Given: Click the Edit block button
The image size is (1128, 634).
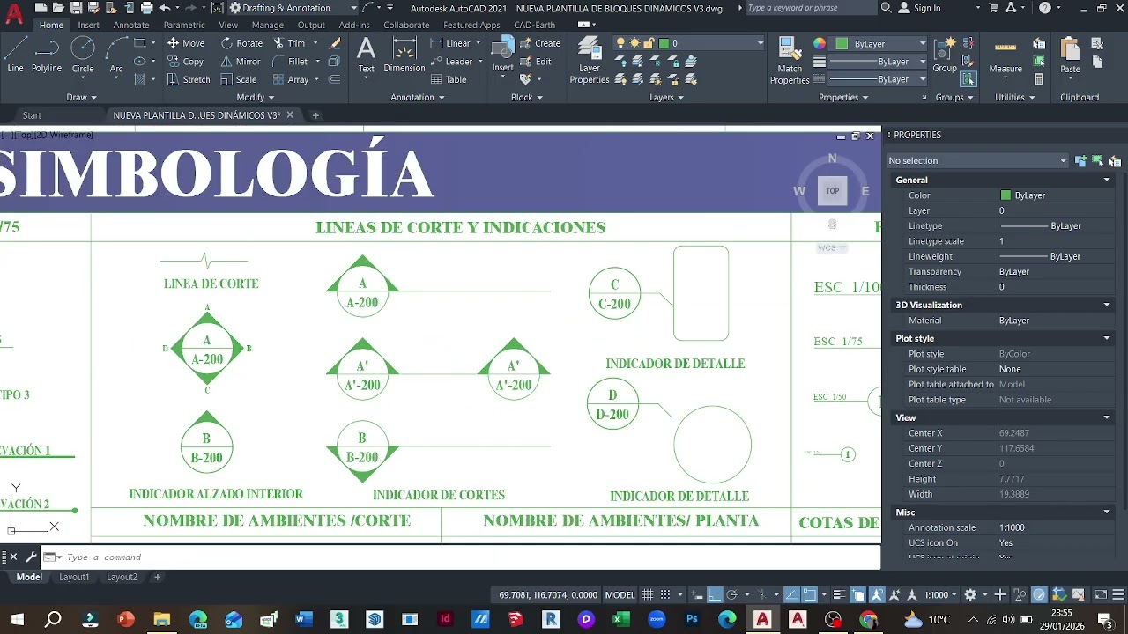Looking at the screenshot, I should 536,62.
